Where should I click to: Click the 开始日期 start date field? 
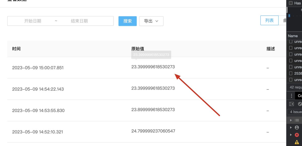tap(33, 21)
